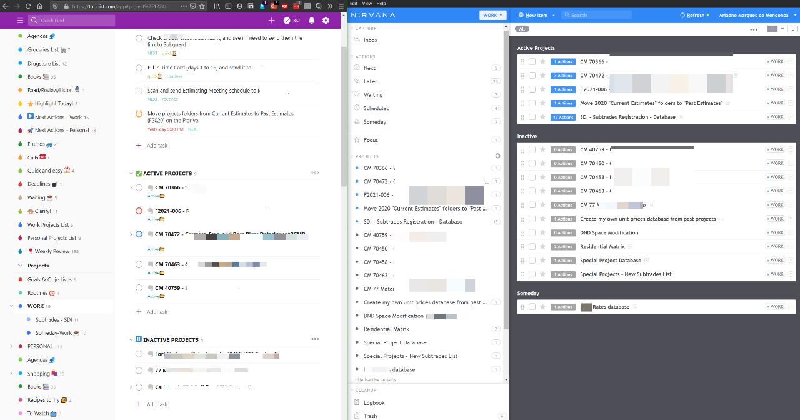
Task: Click the '13 Actions' badge on SDI project
Action: 563,117
